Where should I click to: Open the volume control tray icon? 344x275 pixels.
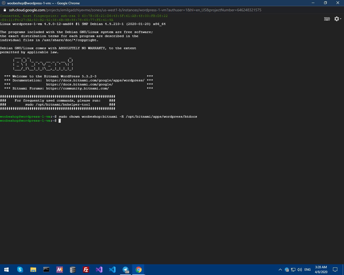[300, 270]
